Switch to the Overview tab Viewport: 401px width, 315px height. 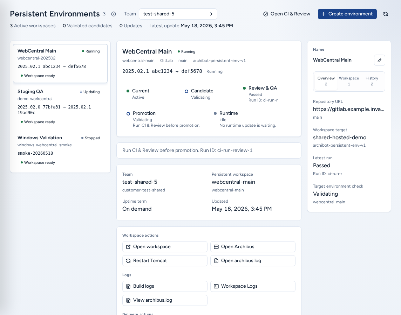pyautogui.click(x=326, y=81)
